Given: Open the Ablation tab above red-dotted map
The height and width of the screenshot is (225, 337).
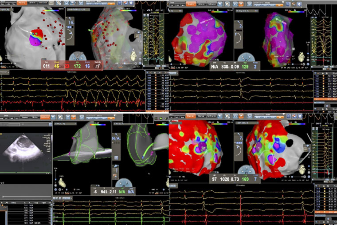Looking at the screenshot, I should (x=33, y=3).
